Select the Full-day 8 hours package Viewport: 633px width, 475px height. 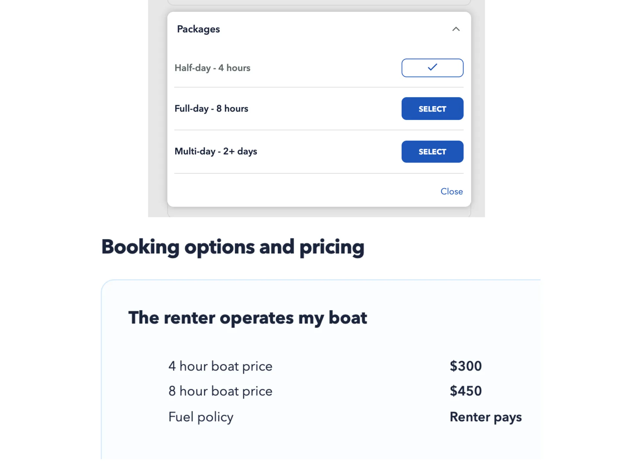coord(432,109)
